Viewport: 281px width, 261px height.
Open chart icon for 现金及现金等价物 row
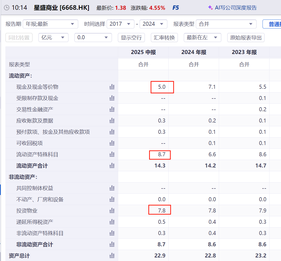coord(112,87)
